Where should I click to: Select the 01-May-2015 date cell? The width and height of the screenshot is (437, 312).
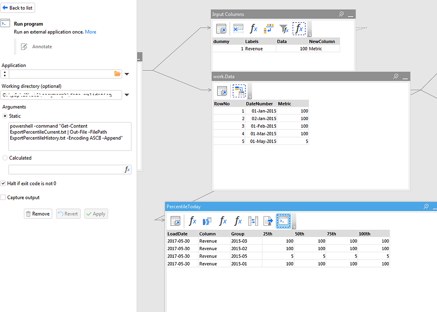[261, 141]
